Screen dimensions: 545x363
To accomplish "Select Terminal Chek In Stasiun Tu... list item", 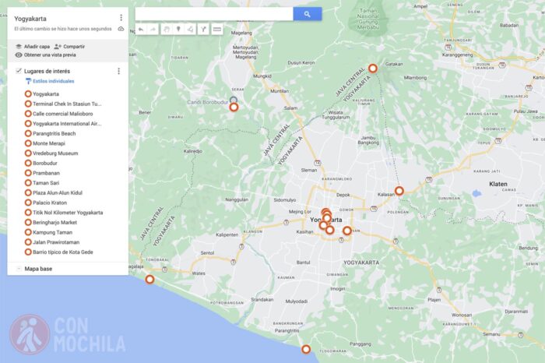I will pos(63,104).
